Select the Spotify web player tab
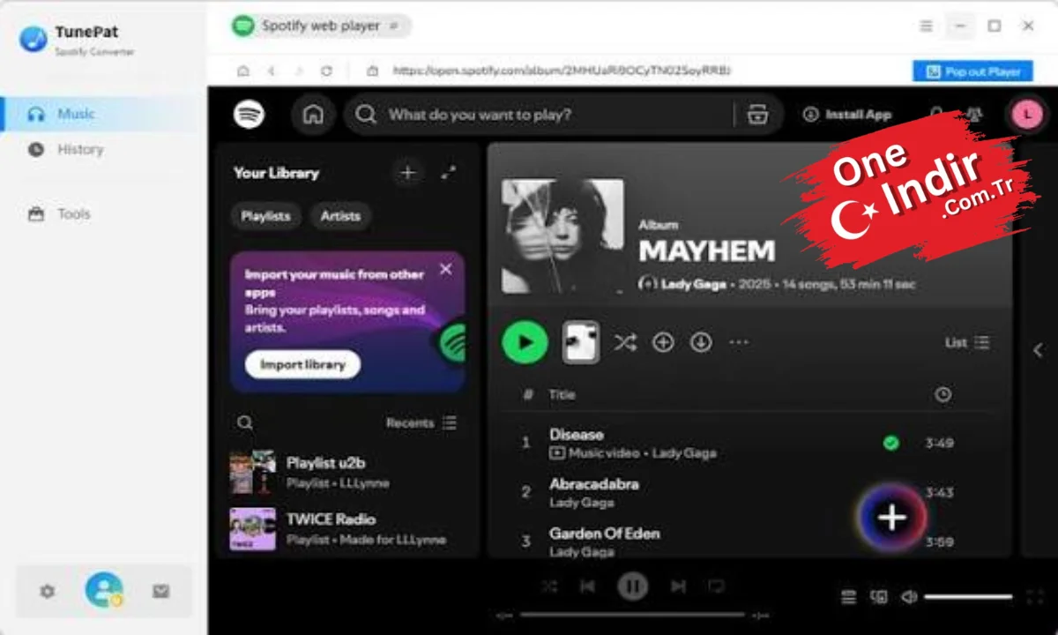Viewport: 1058px width, 635px height. point(320,26)
